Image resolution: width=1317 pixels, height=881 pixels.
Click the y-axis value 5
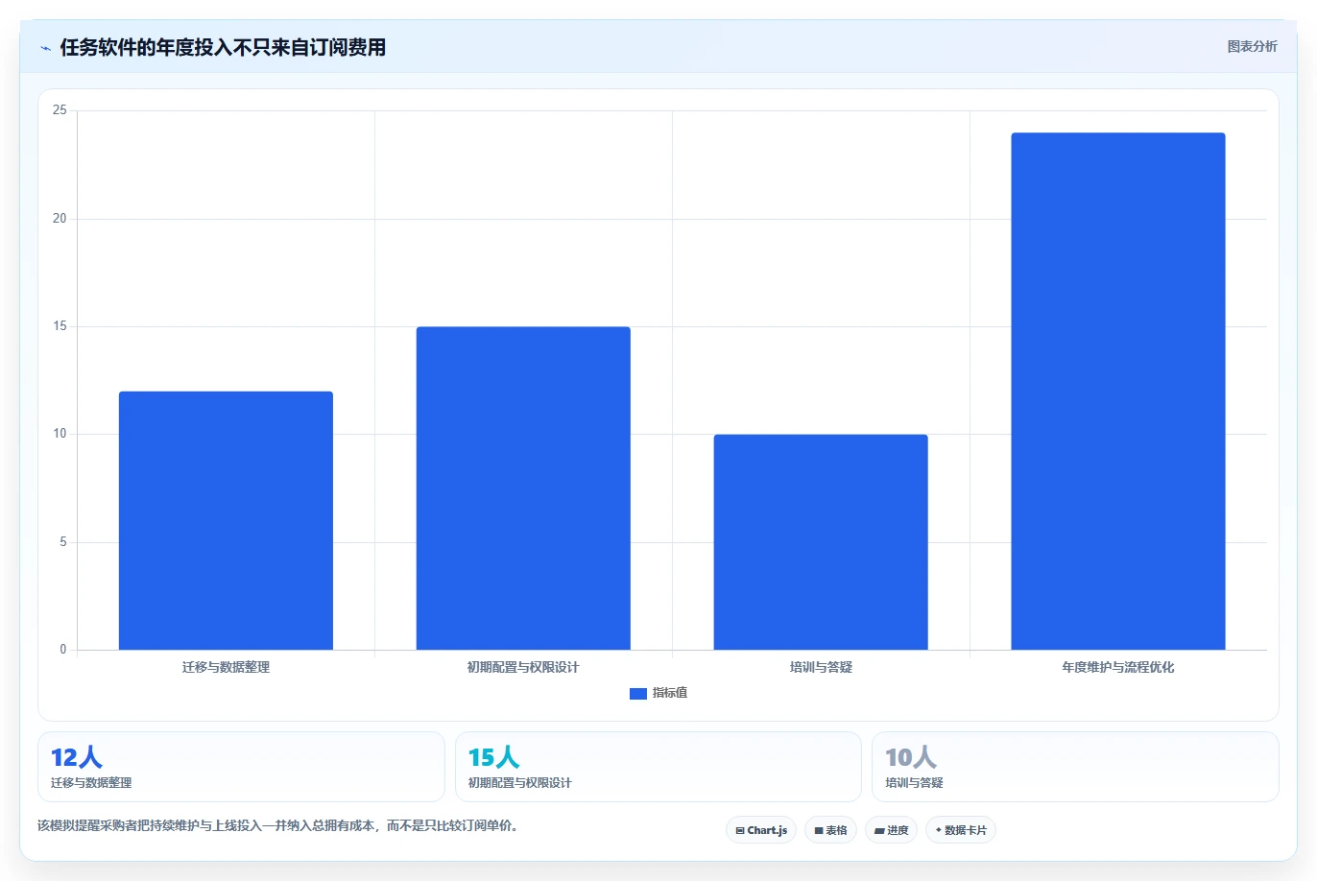(63, 542)
